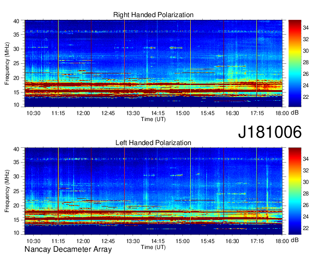Select the "J181006" observation label
This screenshot has width=314, height=255.
(270, 132)
